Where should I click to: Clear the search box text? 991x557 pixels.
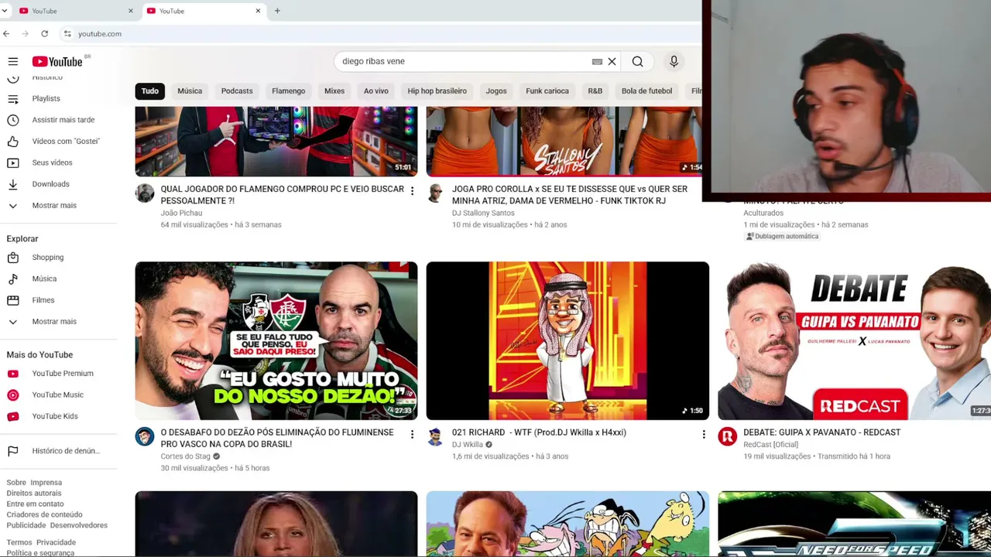(612, 61)
